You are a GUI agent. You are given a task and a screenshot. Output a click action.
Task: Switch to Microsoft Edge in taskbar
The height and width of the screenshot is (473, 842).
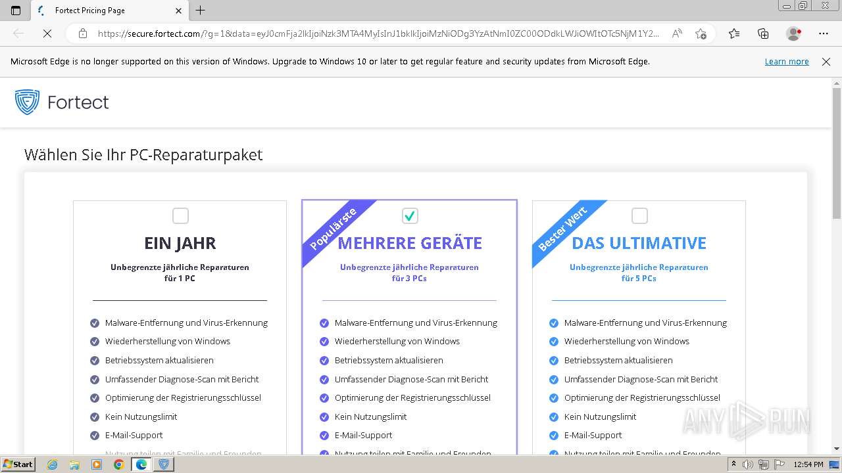(x=141, y=464)
